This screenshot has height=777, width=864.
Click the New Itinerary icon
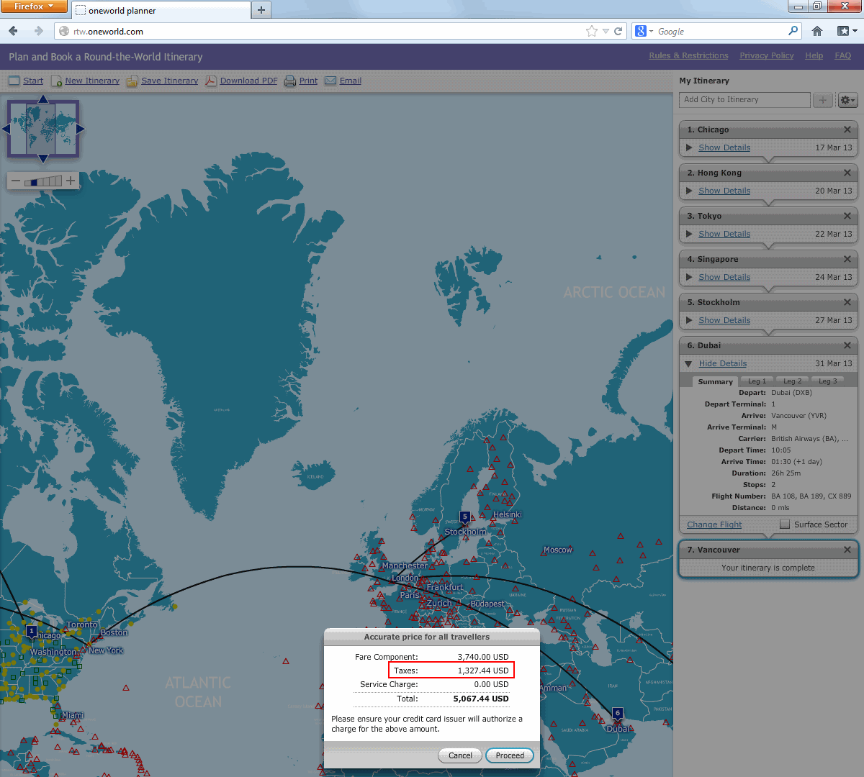(x=56, y=81)
